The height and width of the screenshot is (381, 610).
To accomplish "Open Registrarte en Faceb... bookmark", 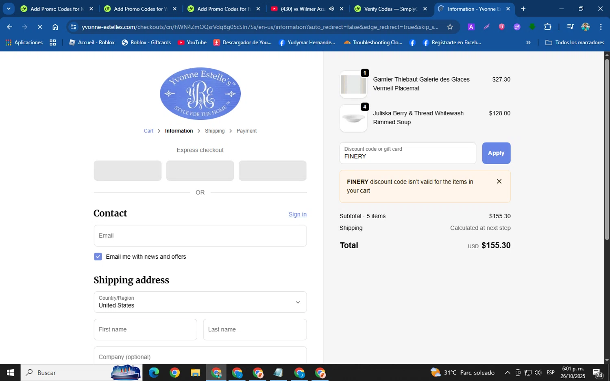I will 452,42.
